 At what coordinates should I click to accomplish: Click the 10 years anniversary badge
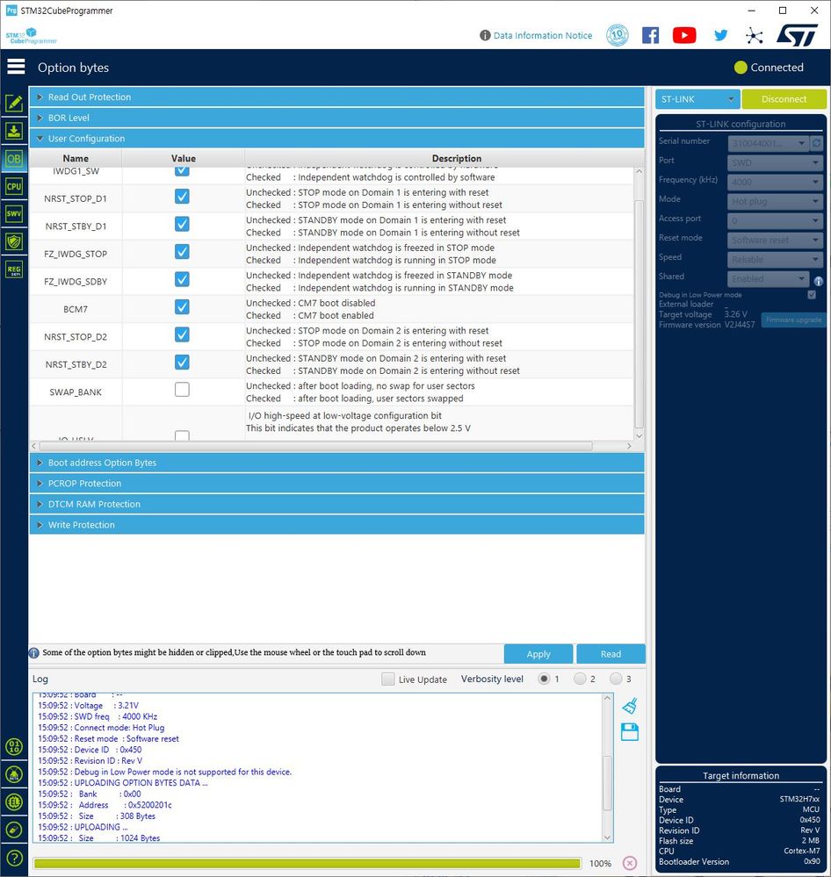click(x=618, y=35)
